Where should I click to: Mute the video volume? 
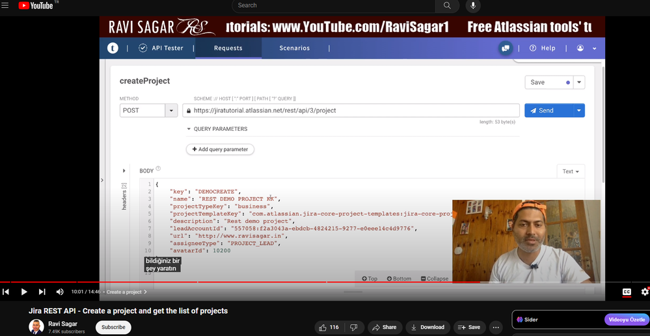point(60,292)
